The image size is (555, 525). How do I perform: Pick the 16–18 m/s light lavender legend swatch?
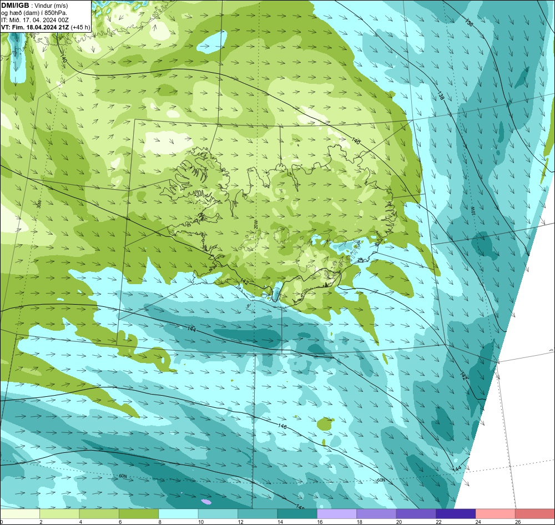pos(337,514)
